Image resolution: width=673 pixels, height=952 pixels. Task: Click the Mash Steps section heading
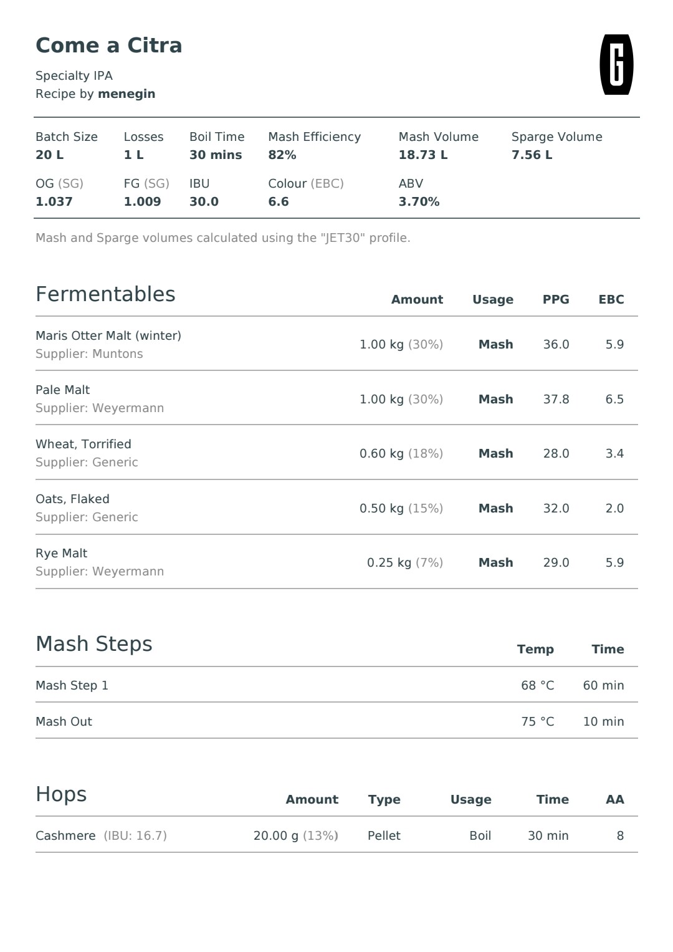tap(94, 644)
